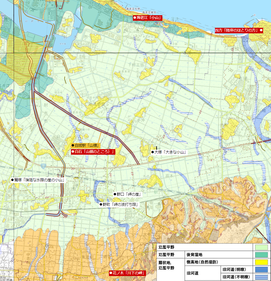Select the 白石「山裾のところ）」 red label
271x281 pixels.
[93, 151]
